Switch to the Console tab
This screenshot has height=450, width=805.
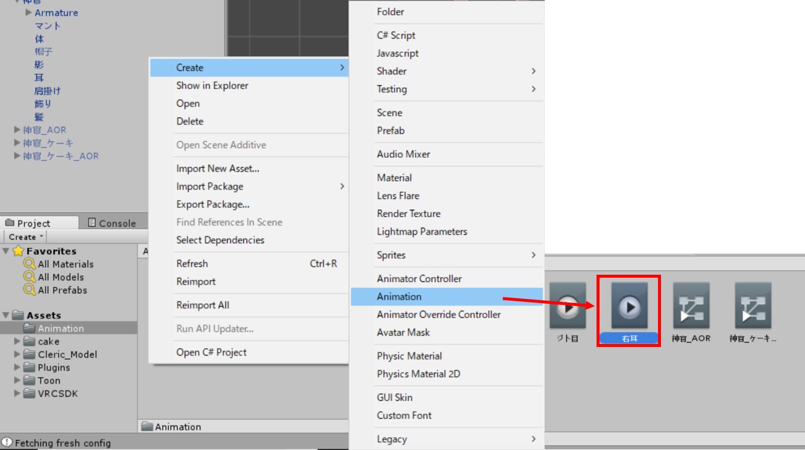click(111, 223)
